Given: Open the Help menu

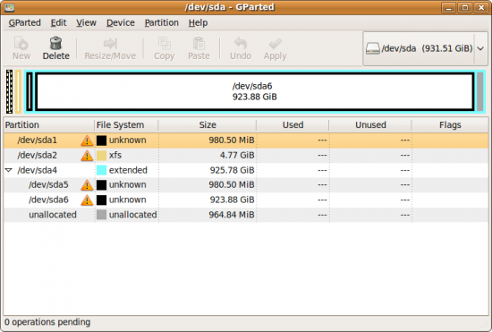Looking at the screenshot, I should click(198, 23).
